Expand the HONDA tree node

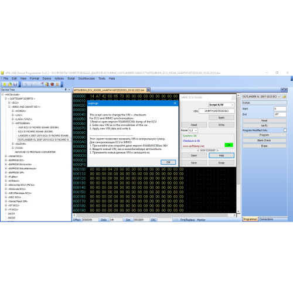pyautogui.click(x=13, y=111)
